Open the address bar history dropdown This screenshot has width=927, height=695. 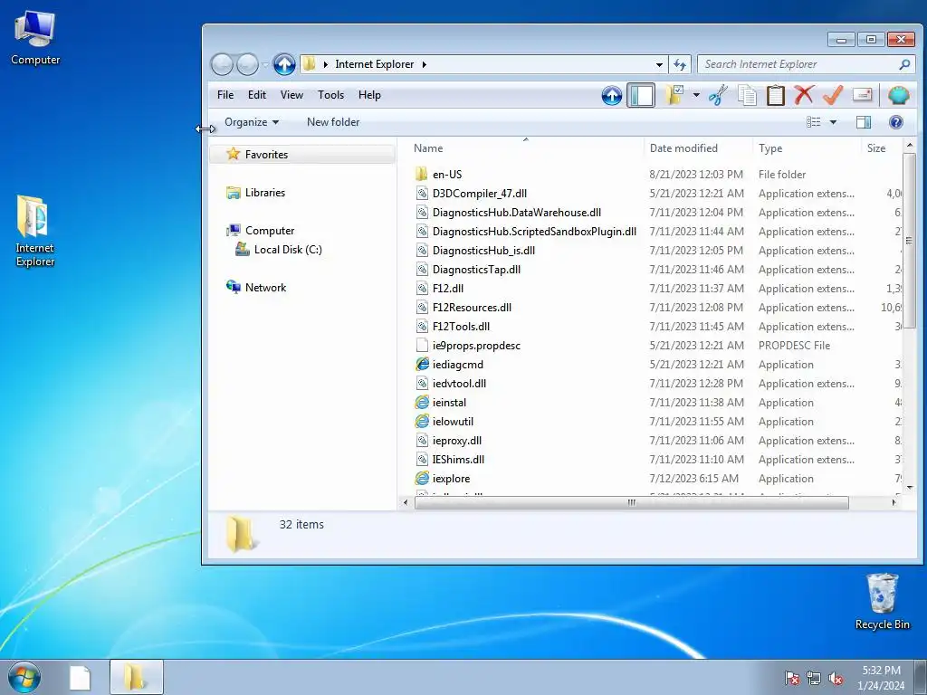pyautogui.click(x=659, y=64)
